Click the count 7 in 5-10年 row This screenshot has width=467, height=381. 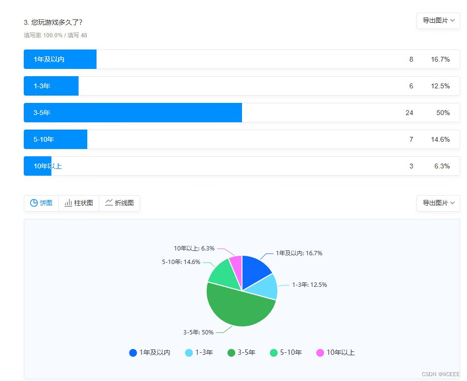[411, 139]
